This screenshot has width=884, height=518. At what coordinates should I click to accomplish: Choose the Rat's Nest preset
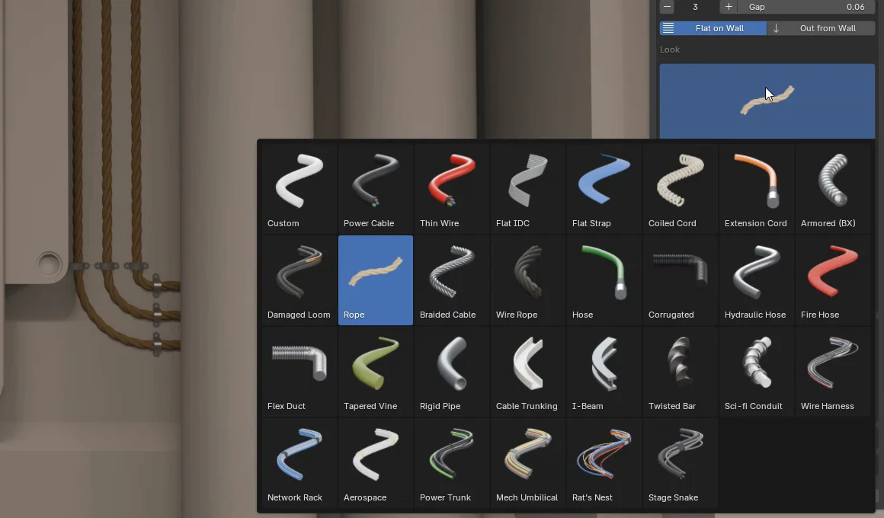click(x=604, y=462)
